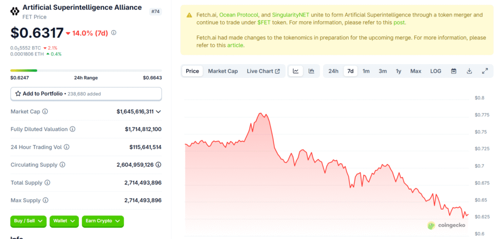
Task: Click the $1,714,812,100 valuation value
Action: (x=143, y=129)
